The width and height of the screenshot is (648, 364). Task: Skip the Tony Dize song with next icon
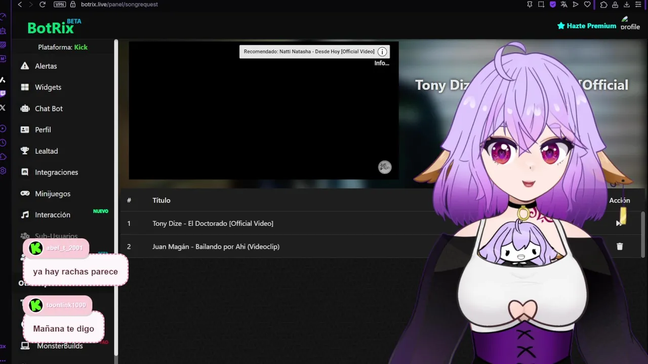(619, 223)
